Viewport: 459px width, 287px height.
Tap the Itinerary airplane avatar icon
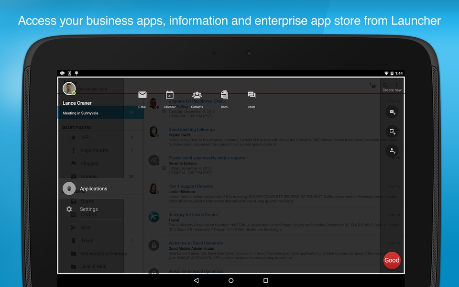[153, 217]
